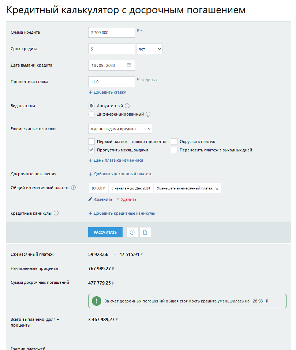This screenshot has height=350, width=296.
Task: Open the ruble currency selector
Action: click(x=139, y=31)
